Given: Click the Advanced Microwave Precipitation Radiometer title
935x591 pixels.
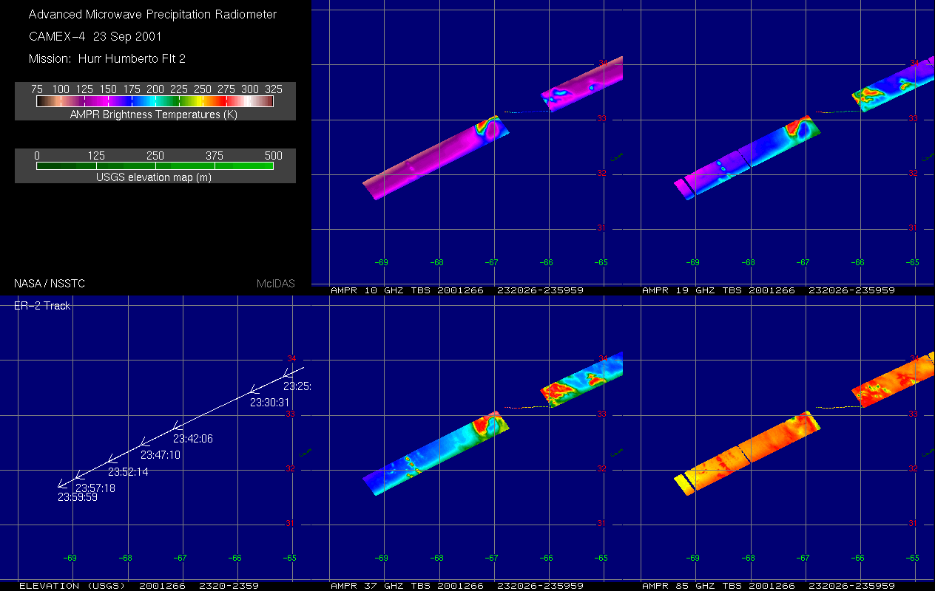Looking at the screenshot, I should point(152,15).
